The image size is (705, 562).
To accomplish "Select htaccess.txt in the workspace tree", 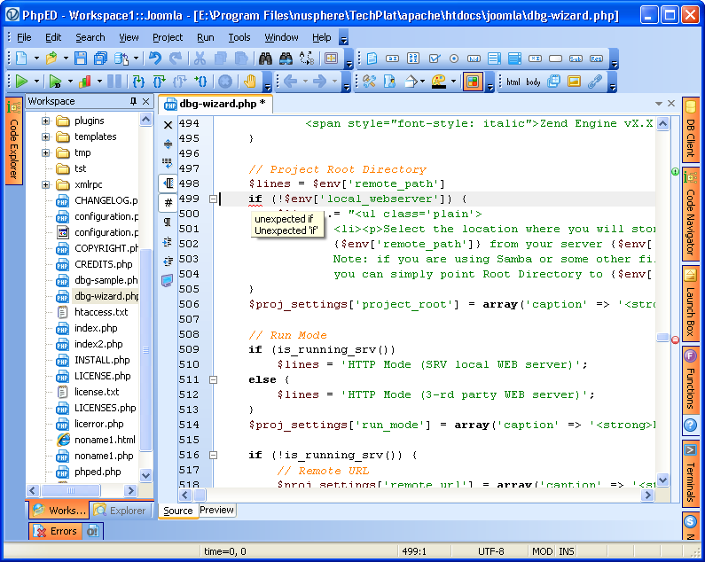I will [101, 312].
